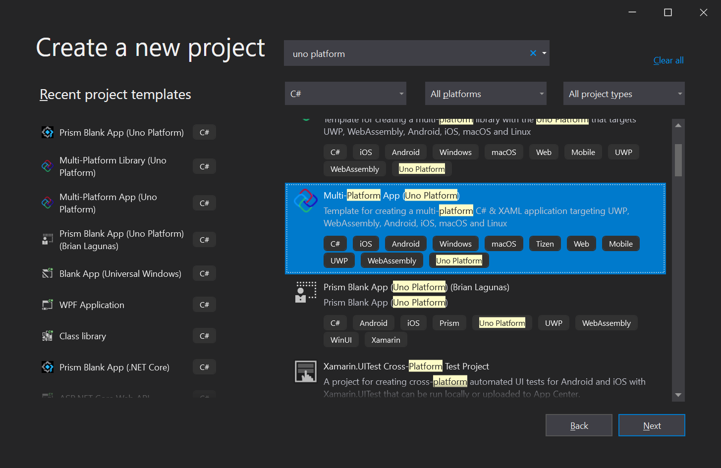Image resolution: width=721 pixels, height=468 pixels.
Task: Maximize the Create a new project window
Action: [x=668, y=12]
